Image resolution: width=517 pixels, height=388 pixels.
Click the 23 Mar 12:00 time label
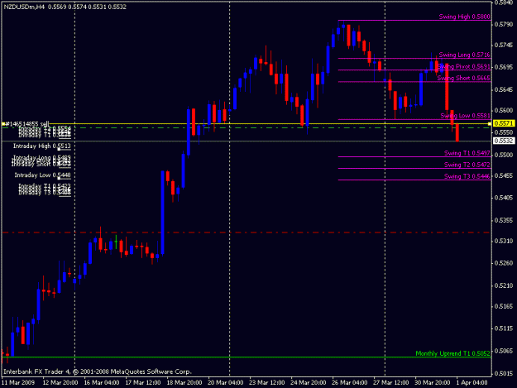coord(267,382)
